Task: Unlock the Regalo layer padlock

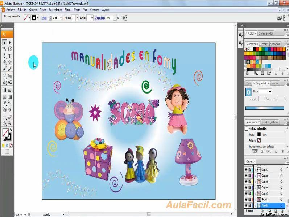Action: click(250, 199)
